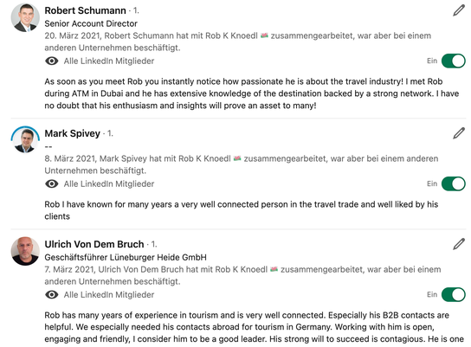
Task: Edit Ulrich Von Dem Bruch's recommendation pencil
Action: pos(459,244)
